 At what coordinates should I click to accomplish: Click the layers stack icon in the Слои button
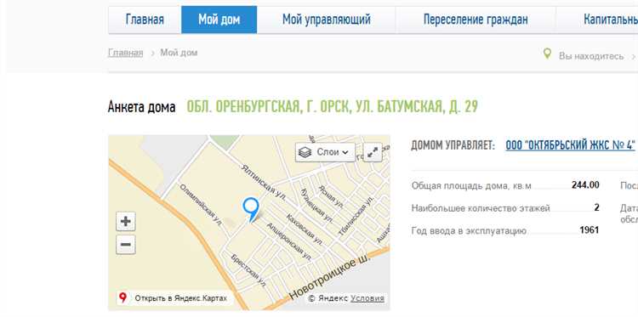(305, 152)
